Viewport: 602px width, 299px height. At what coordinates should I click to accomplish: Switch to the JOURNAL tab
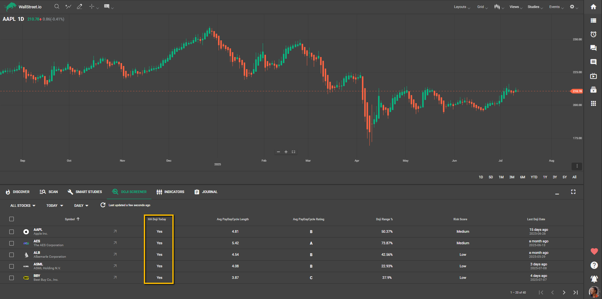[206, 192]
